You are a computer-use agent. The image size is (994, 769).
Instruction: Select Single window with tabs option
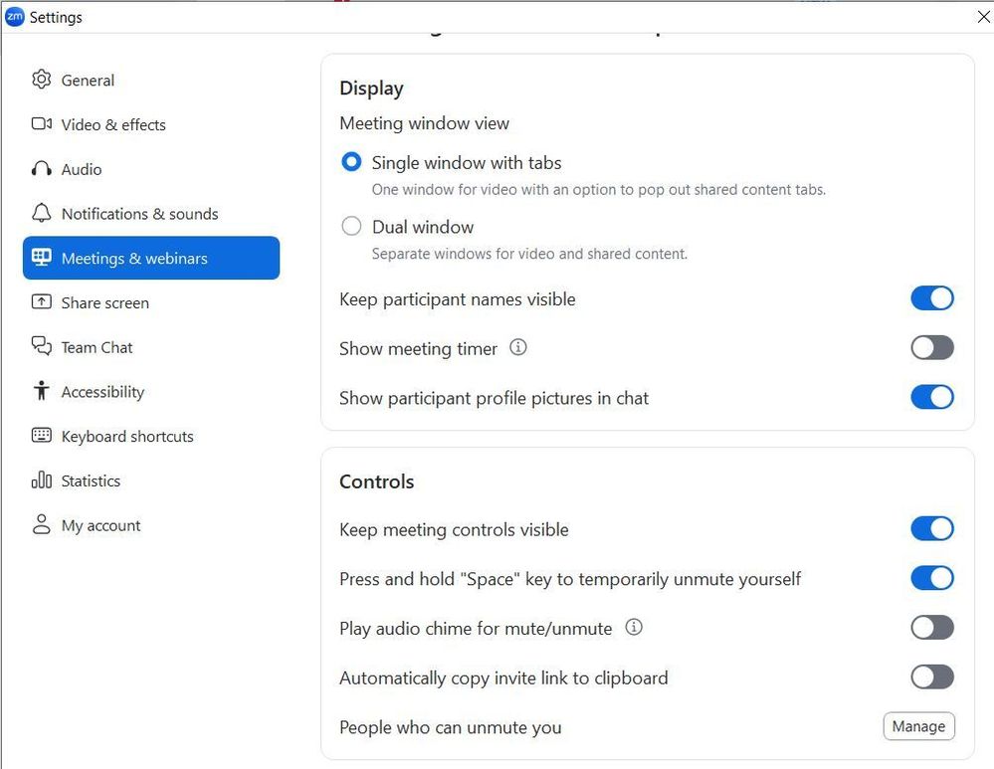tap(351, 162)
